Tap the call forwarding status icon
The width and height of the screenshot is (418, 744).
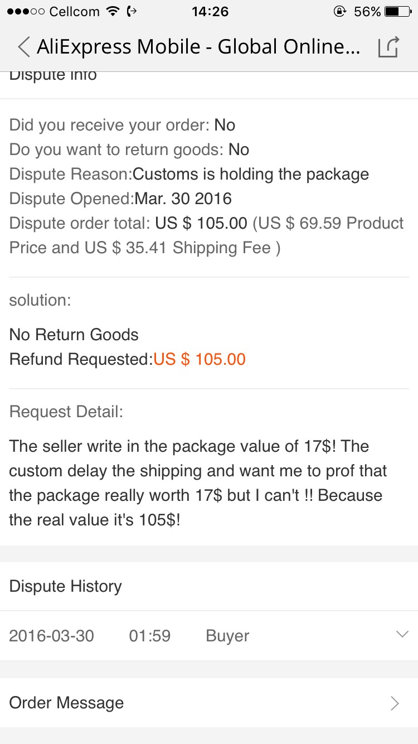(133, 12)
